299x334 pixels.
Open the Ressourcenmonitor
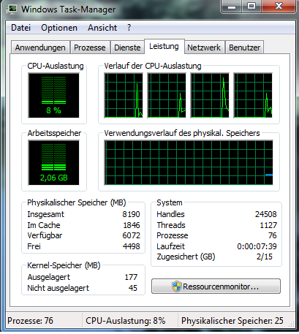[x=216, y=286]
